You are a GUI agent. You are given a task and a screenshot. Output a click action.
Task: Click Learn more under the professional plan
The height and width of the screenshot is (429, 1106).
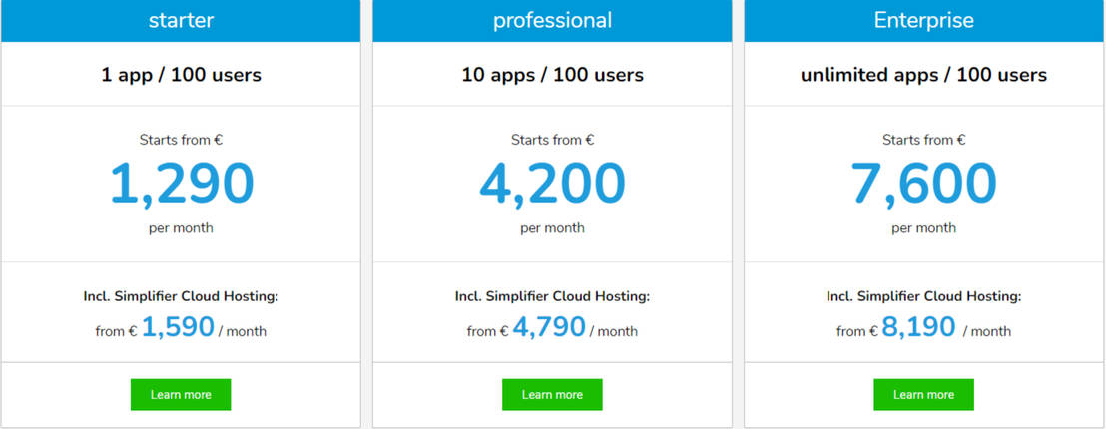pos(552,394)
